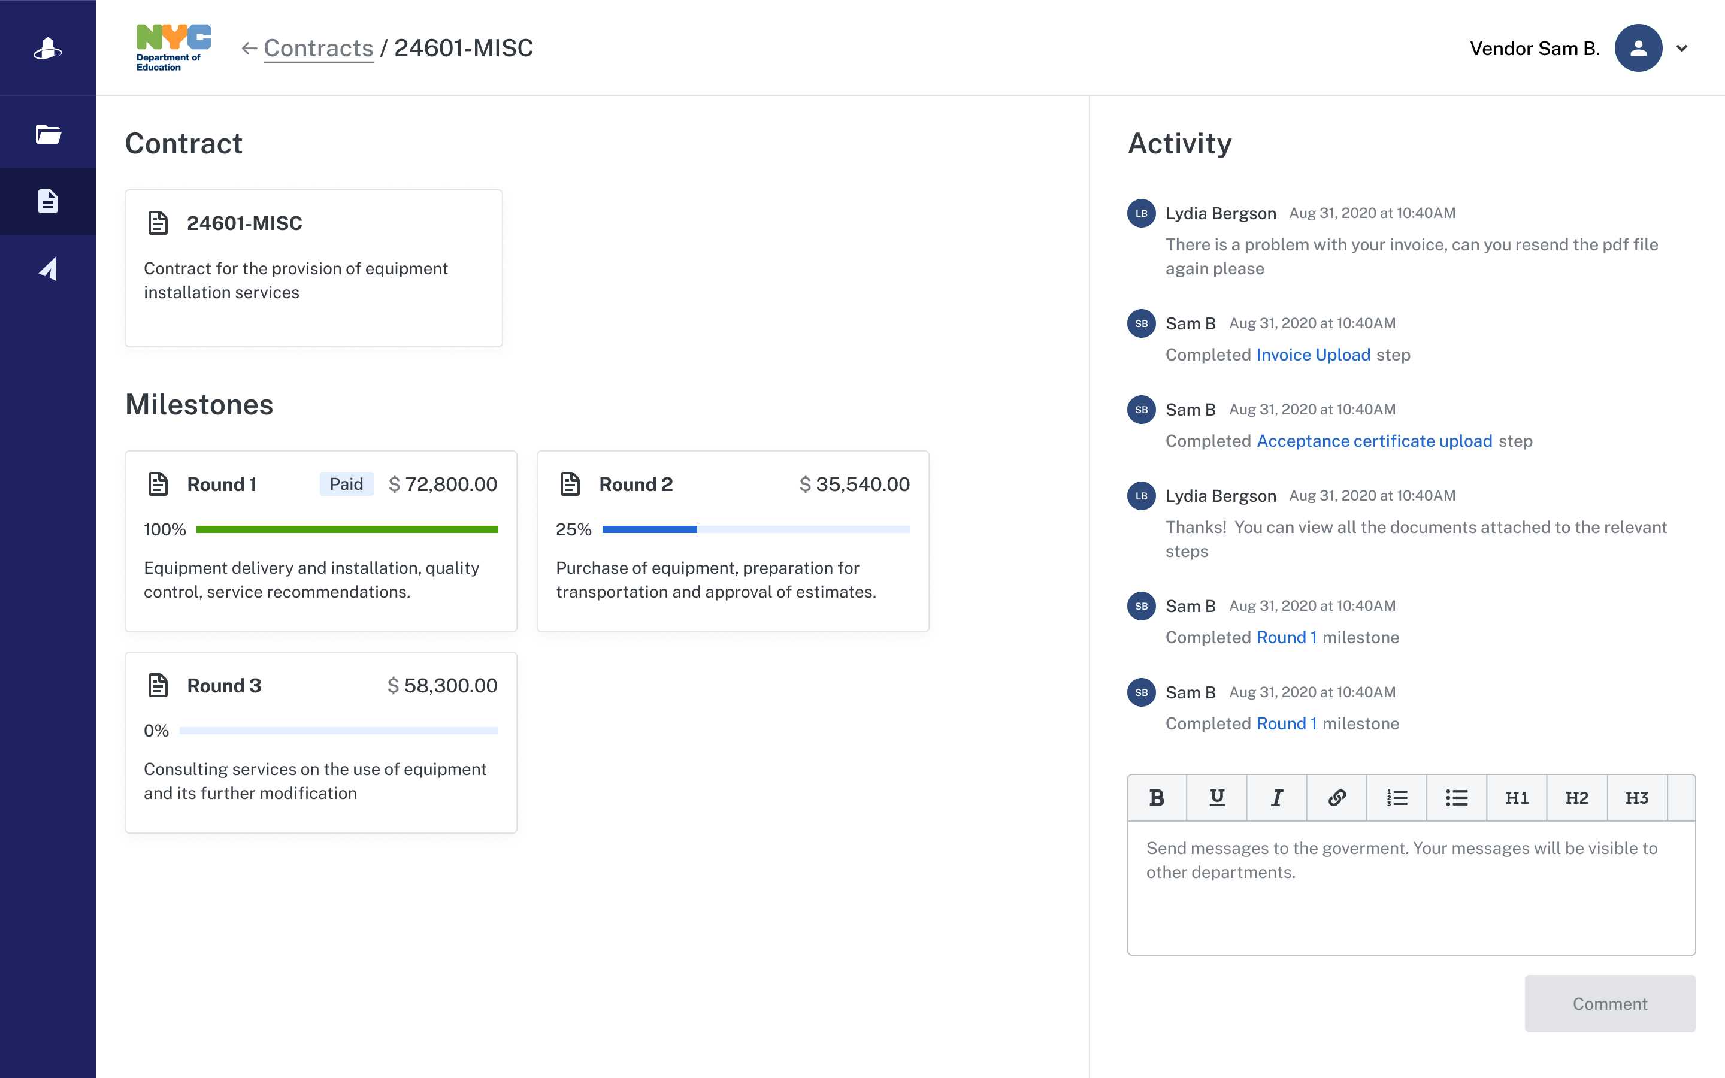Screen dimensions: 1725x1078
Task: Click the Bold formatting button
Action: pos(1156,798)
